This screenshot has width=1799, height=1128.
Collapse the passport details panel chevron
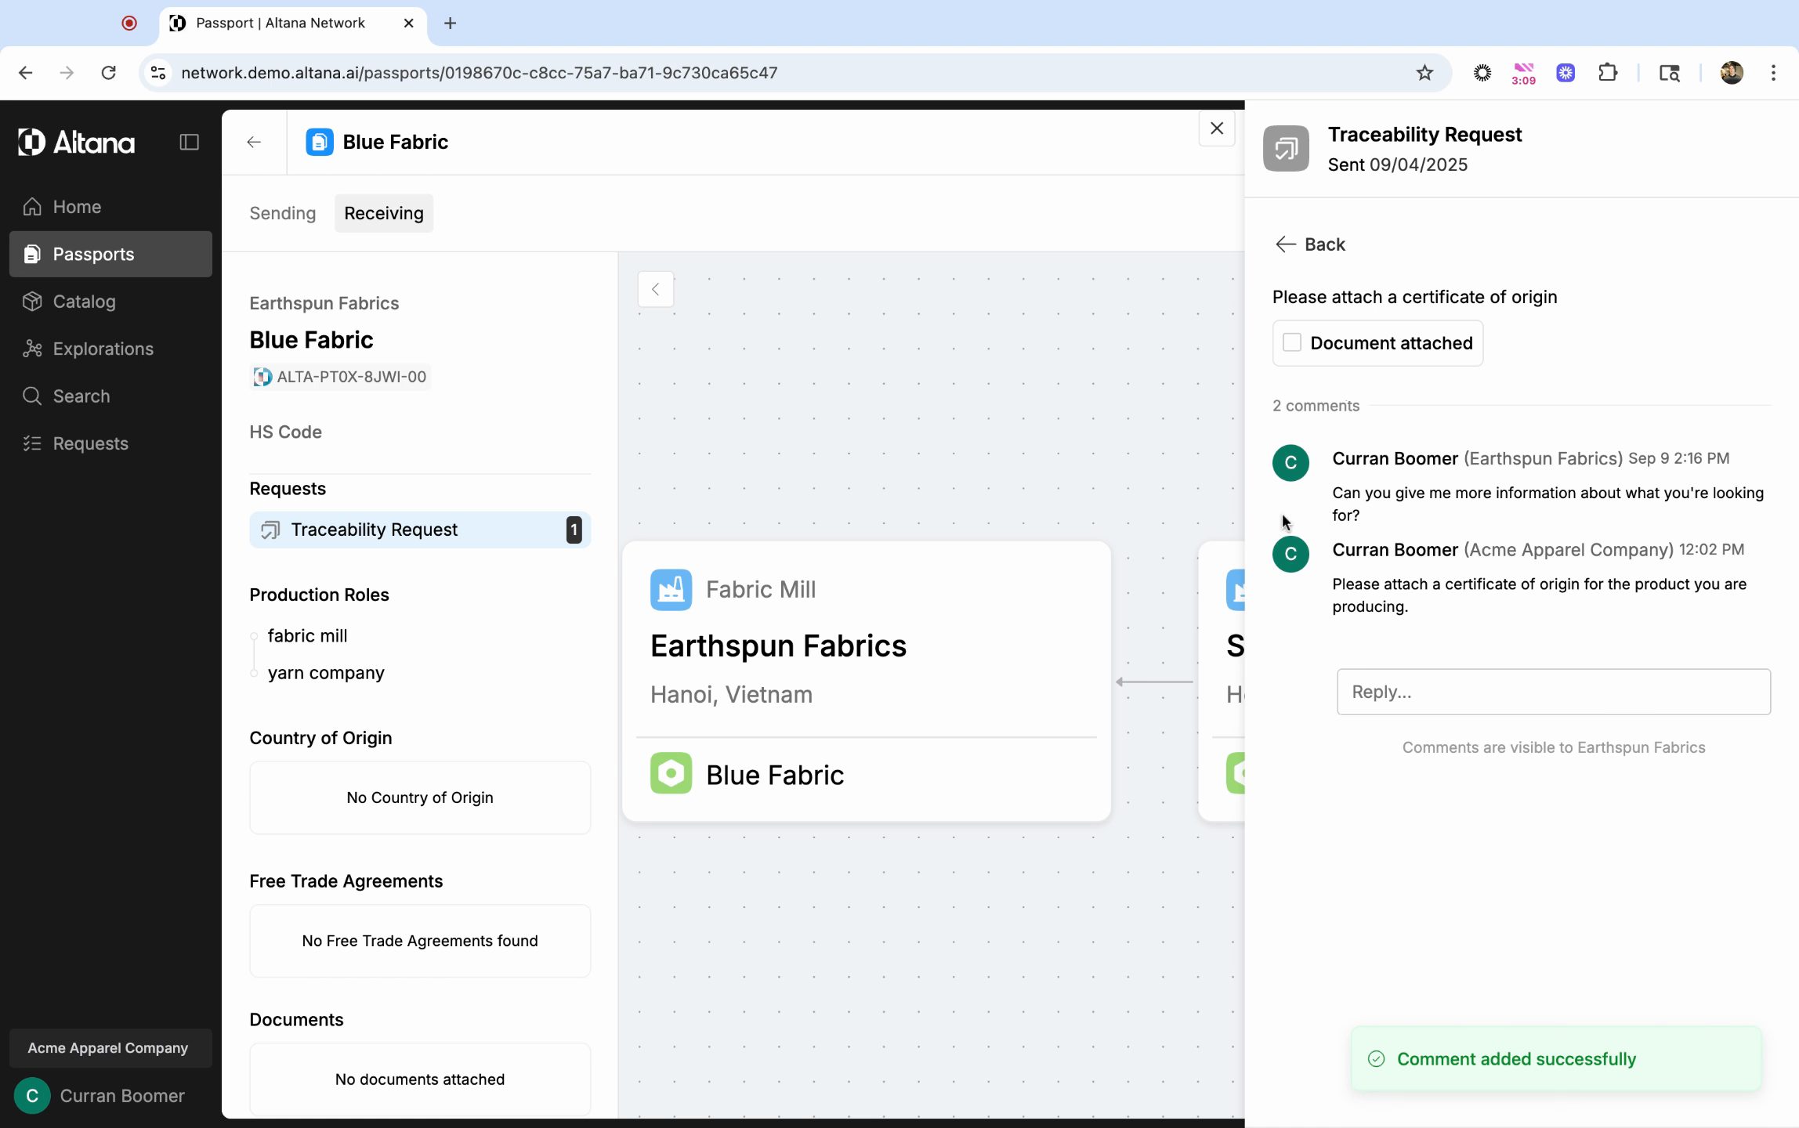click(656, 290)
